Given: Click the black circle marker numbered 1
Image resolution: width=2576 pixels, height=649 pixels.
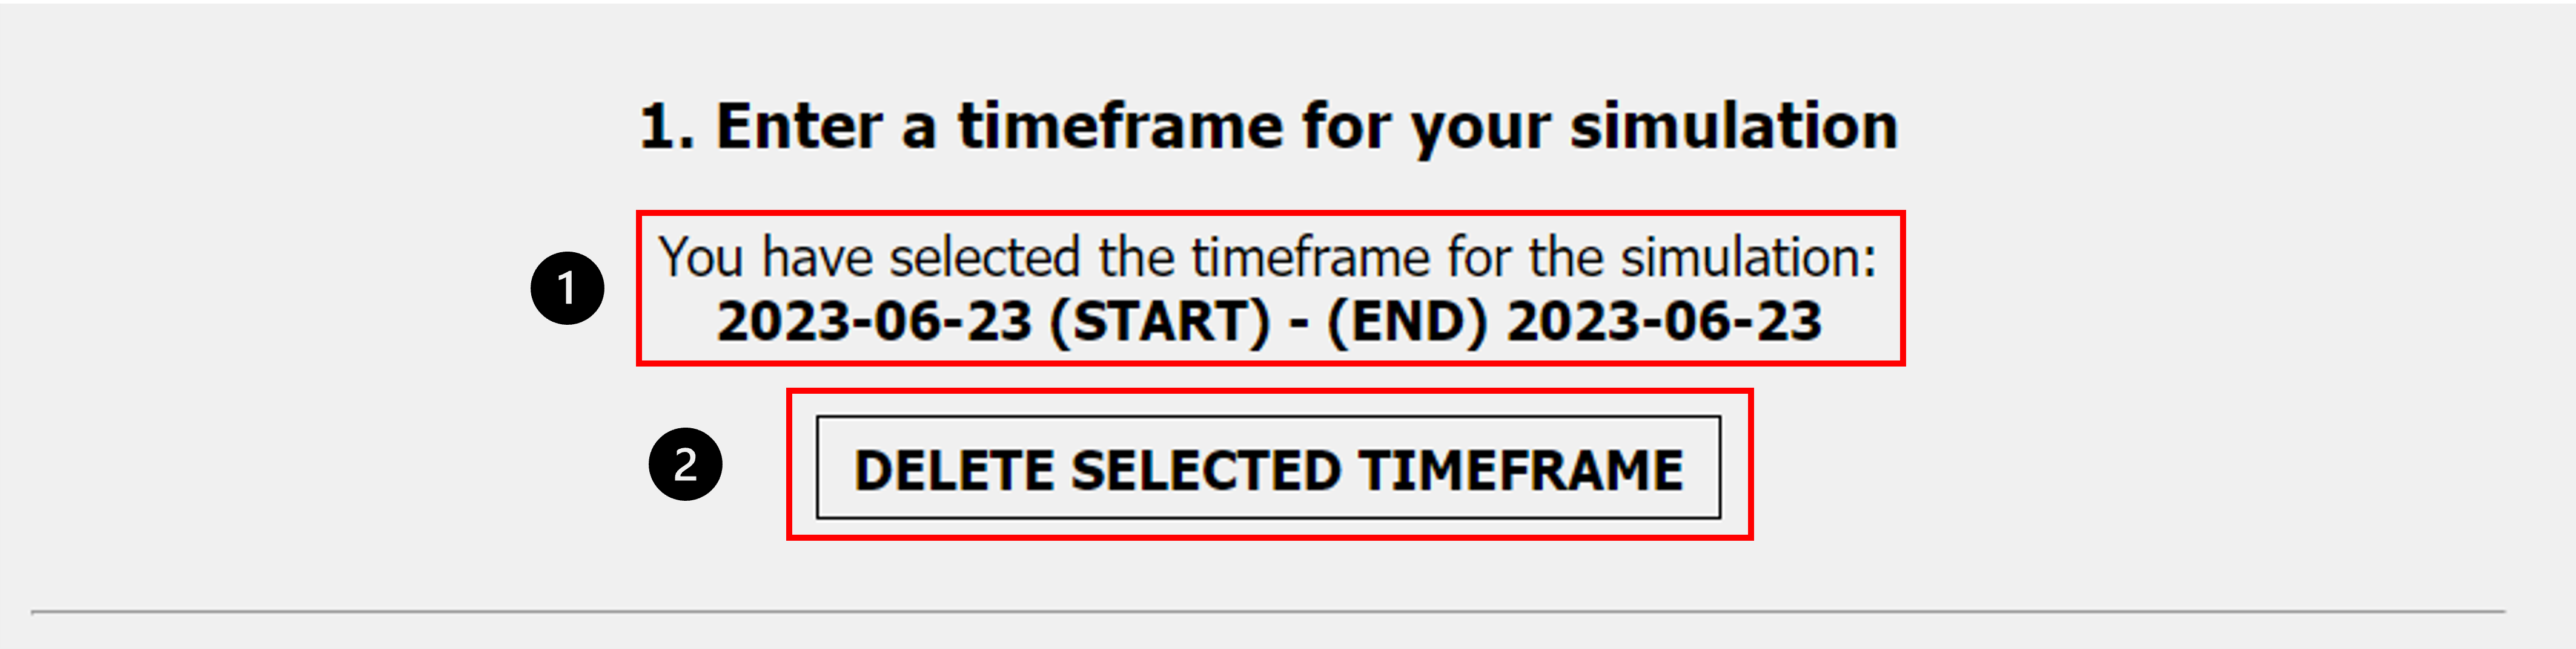Looking at the screenshot, I should click(x=567, y=289).
